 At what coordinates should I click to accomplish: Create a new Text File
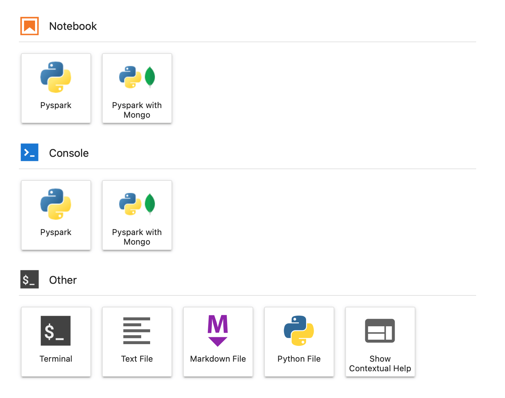click(137, 342)
